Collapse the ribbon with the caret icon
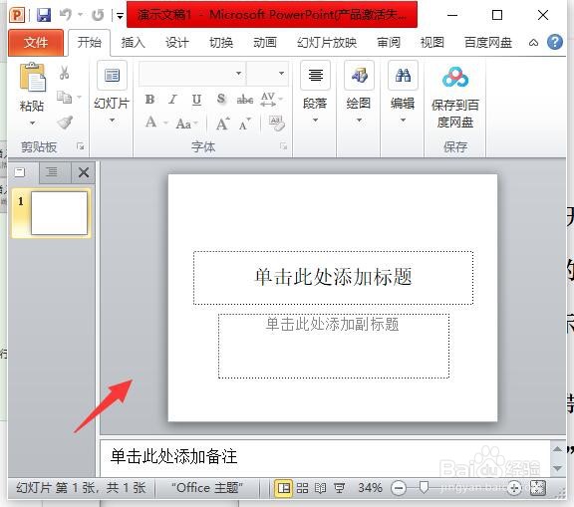574x507 pixels. 533,43
